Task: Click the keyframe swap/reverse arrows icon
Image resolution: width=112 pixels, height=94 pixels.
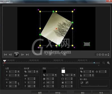Action: 50,55
